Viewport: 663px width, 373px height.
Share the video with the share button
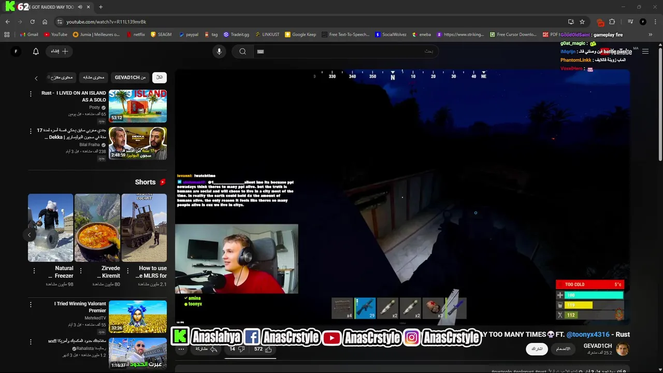[x=206, y=349]
